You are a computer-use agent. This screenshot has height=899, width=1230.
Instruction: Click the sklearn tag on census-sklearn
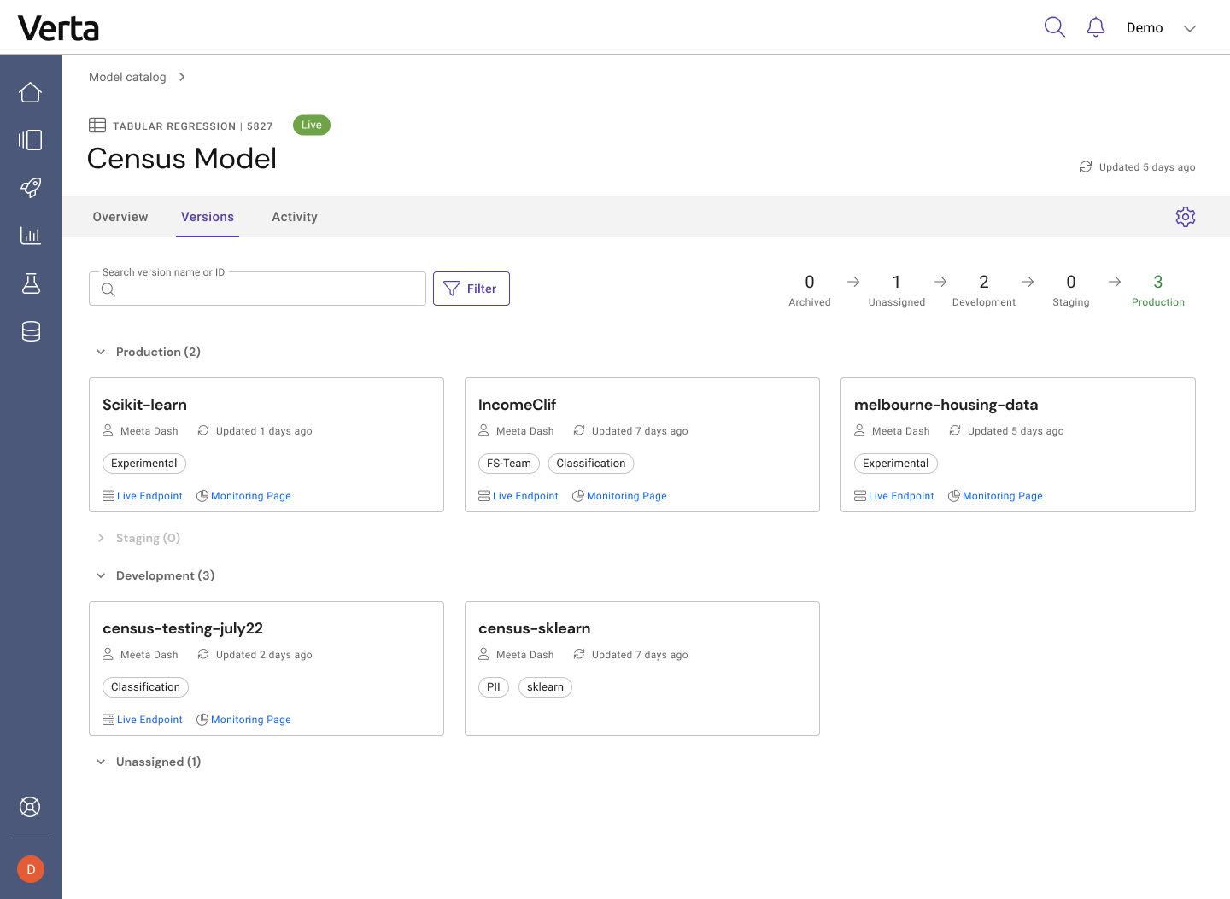coord(545,687)
